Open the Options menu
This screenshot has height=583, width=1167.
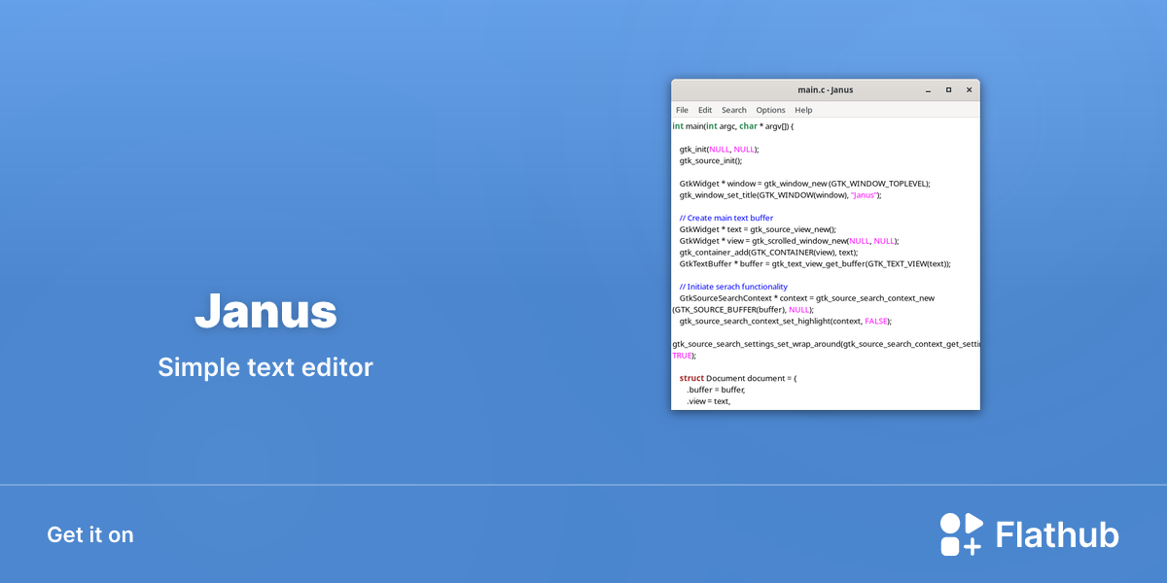tap(770, 110)
